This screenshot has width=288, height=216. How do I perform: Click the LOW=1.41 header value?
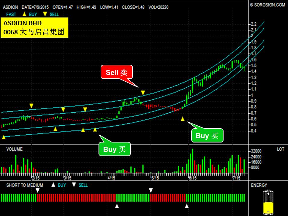109,7
